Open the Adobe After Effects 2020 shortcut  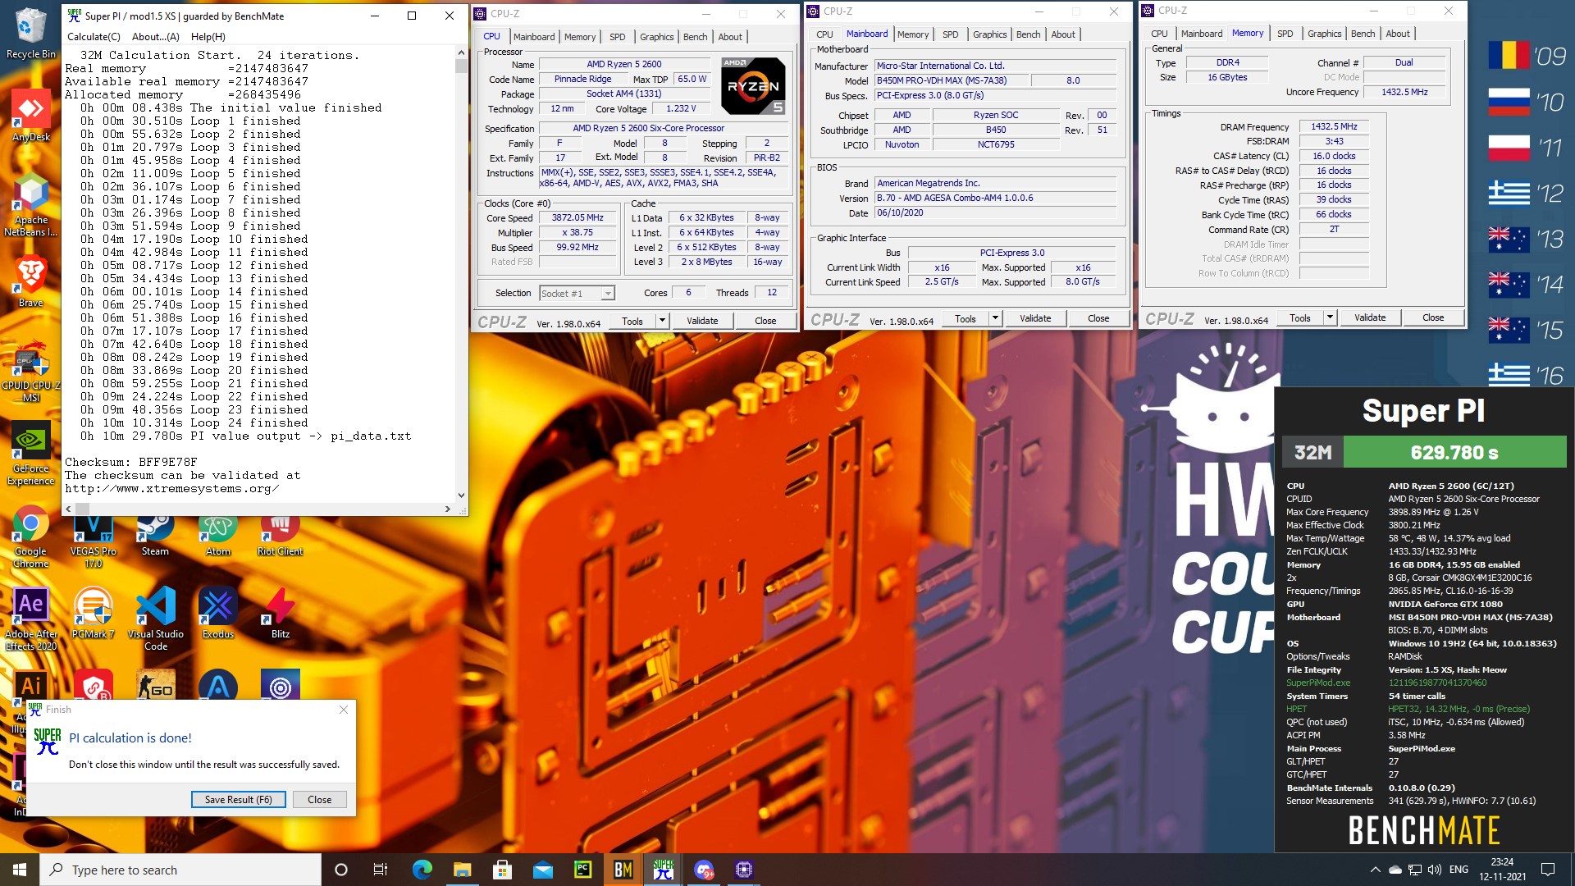coord(30,619)
